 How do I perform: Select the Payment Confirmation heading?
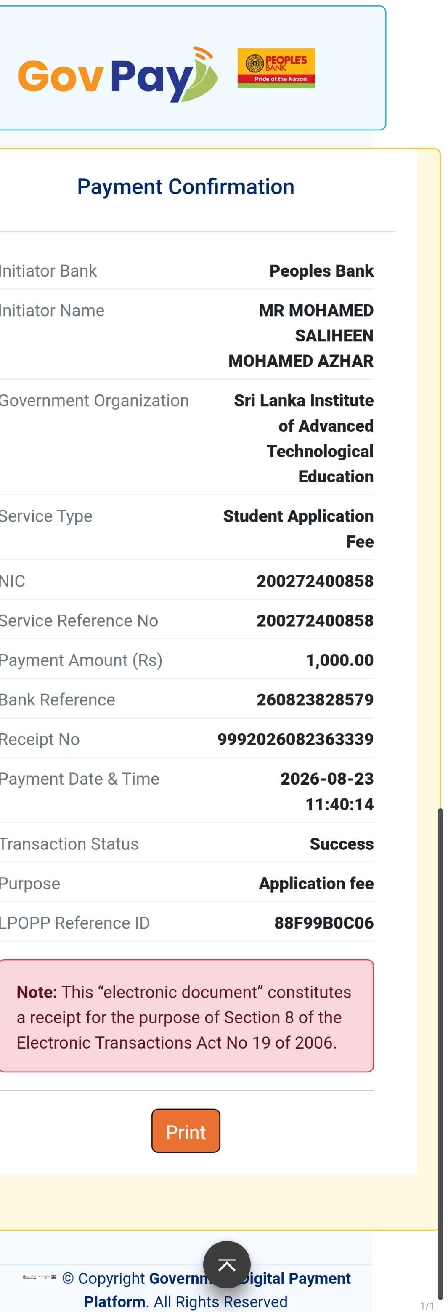186,186
